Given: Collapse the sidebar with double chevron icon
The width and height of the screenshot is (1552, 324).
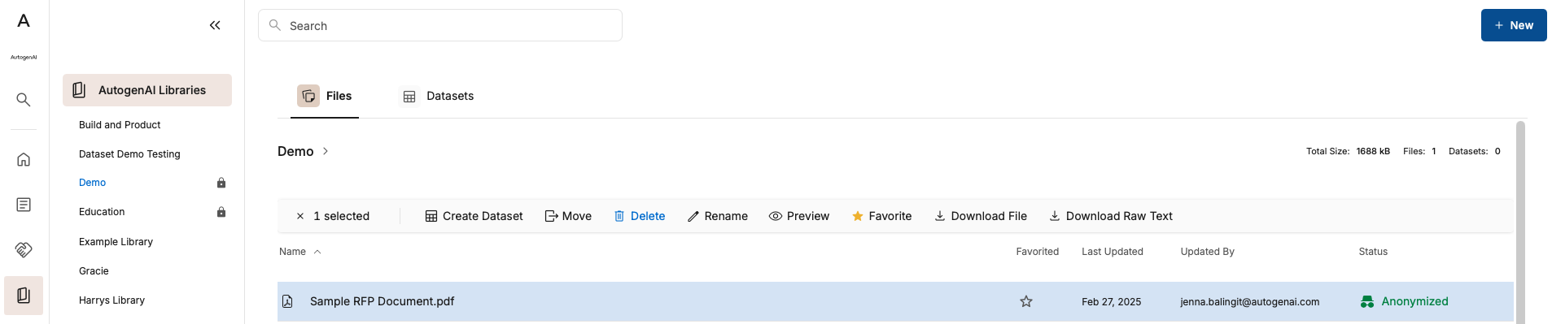Looking at the screenshot, I should (x=215, y=25).
